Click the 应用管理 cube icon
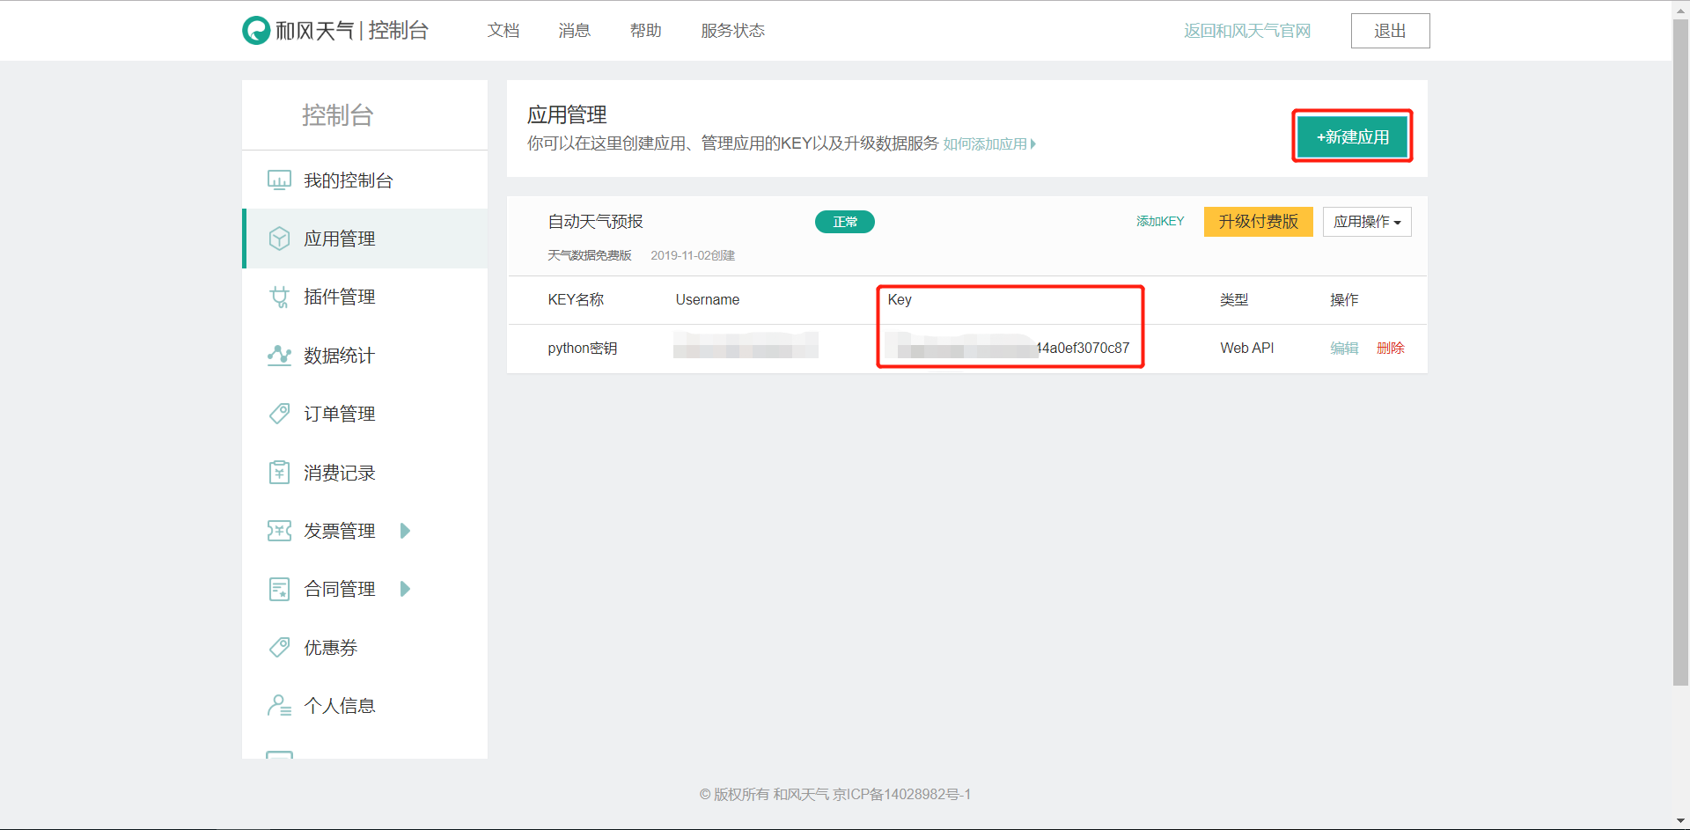Image resolution: width=1690 pixels, height=830 pixels. 279,239
